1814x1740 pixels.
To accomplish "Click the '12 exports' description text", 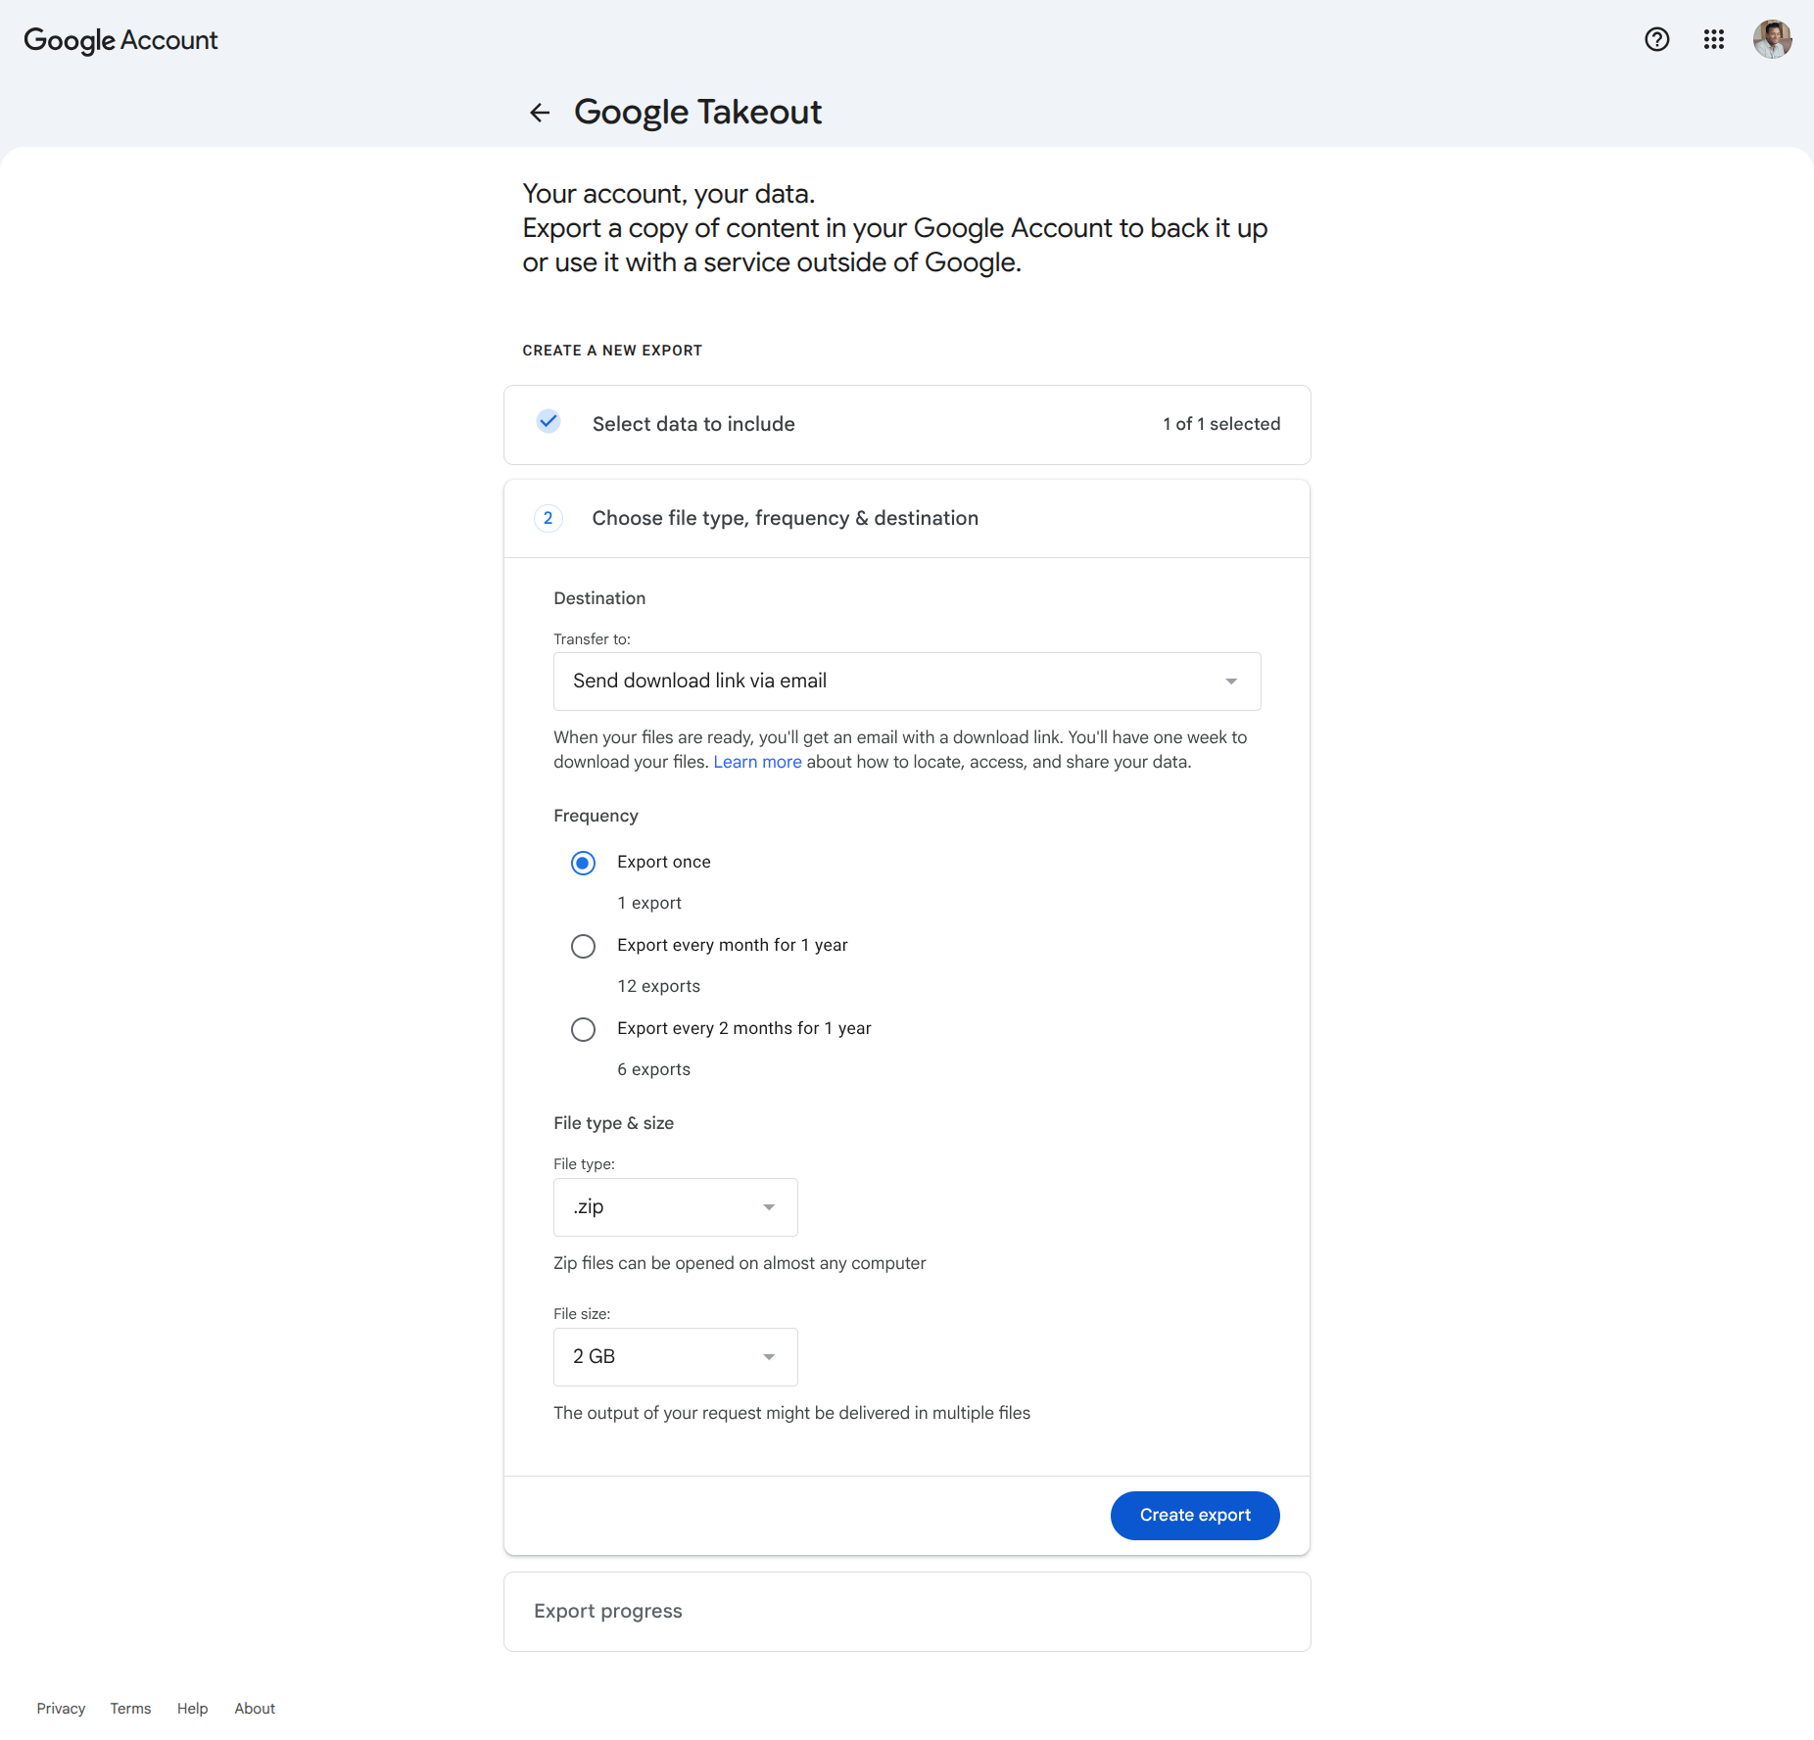I will coord(658,986).
